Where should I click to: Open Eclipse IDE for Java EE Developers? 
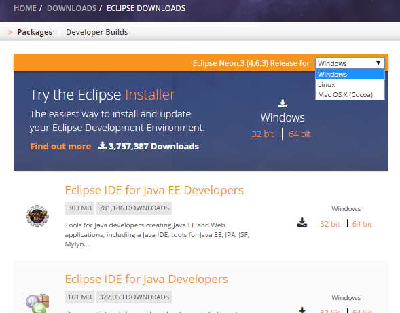click(x=154, y=190)
